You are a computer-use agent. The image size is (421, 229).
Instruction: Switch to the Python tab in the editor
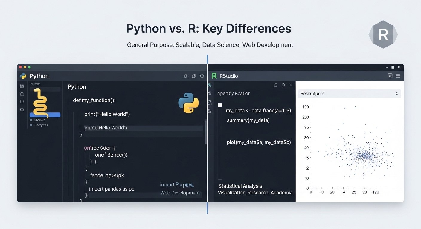coord(77,87)
